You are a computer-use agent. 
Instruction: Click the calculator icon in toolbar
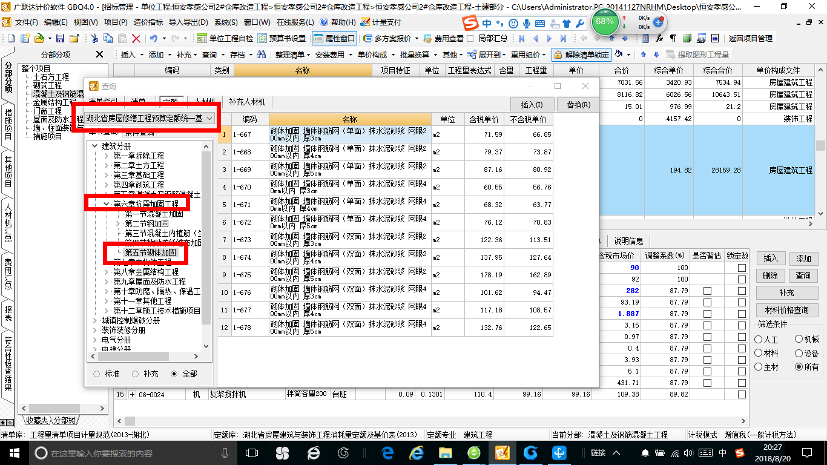coord(645,38)
